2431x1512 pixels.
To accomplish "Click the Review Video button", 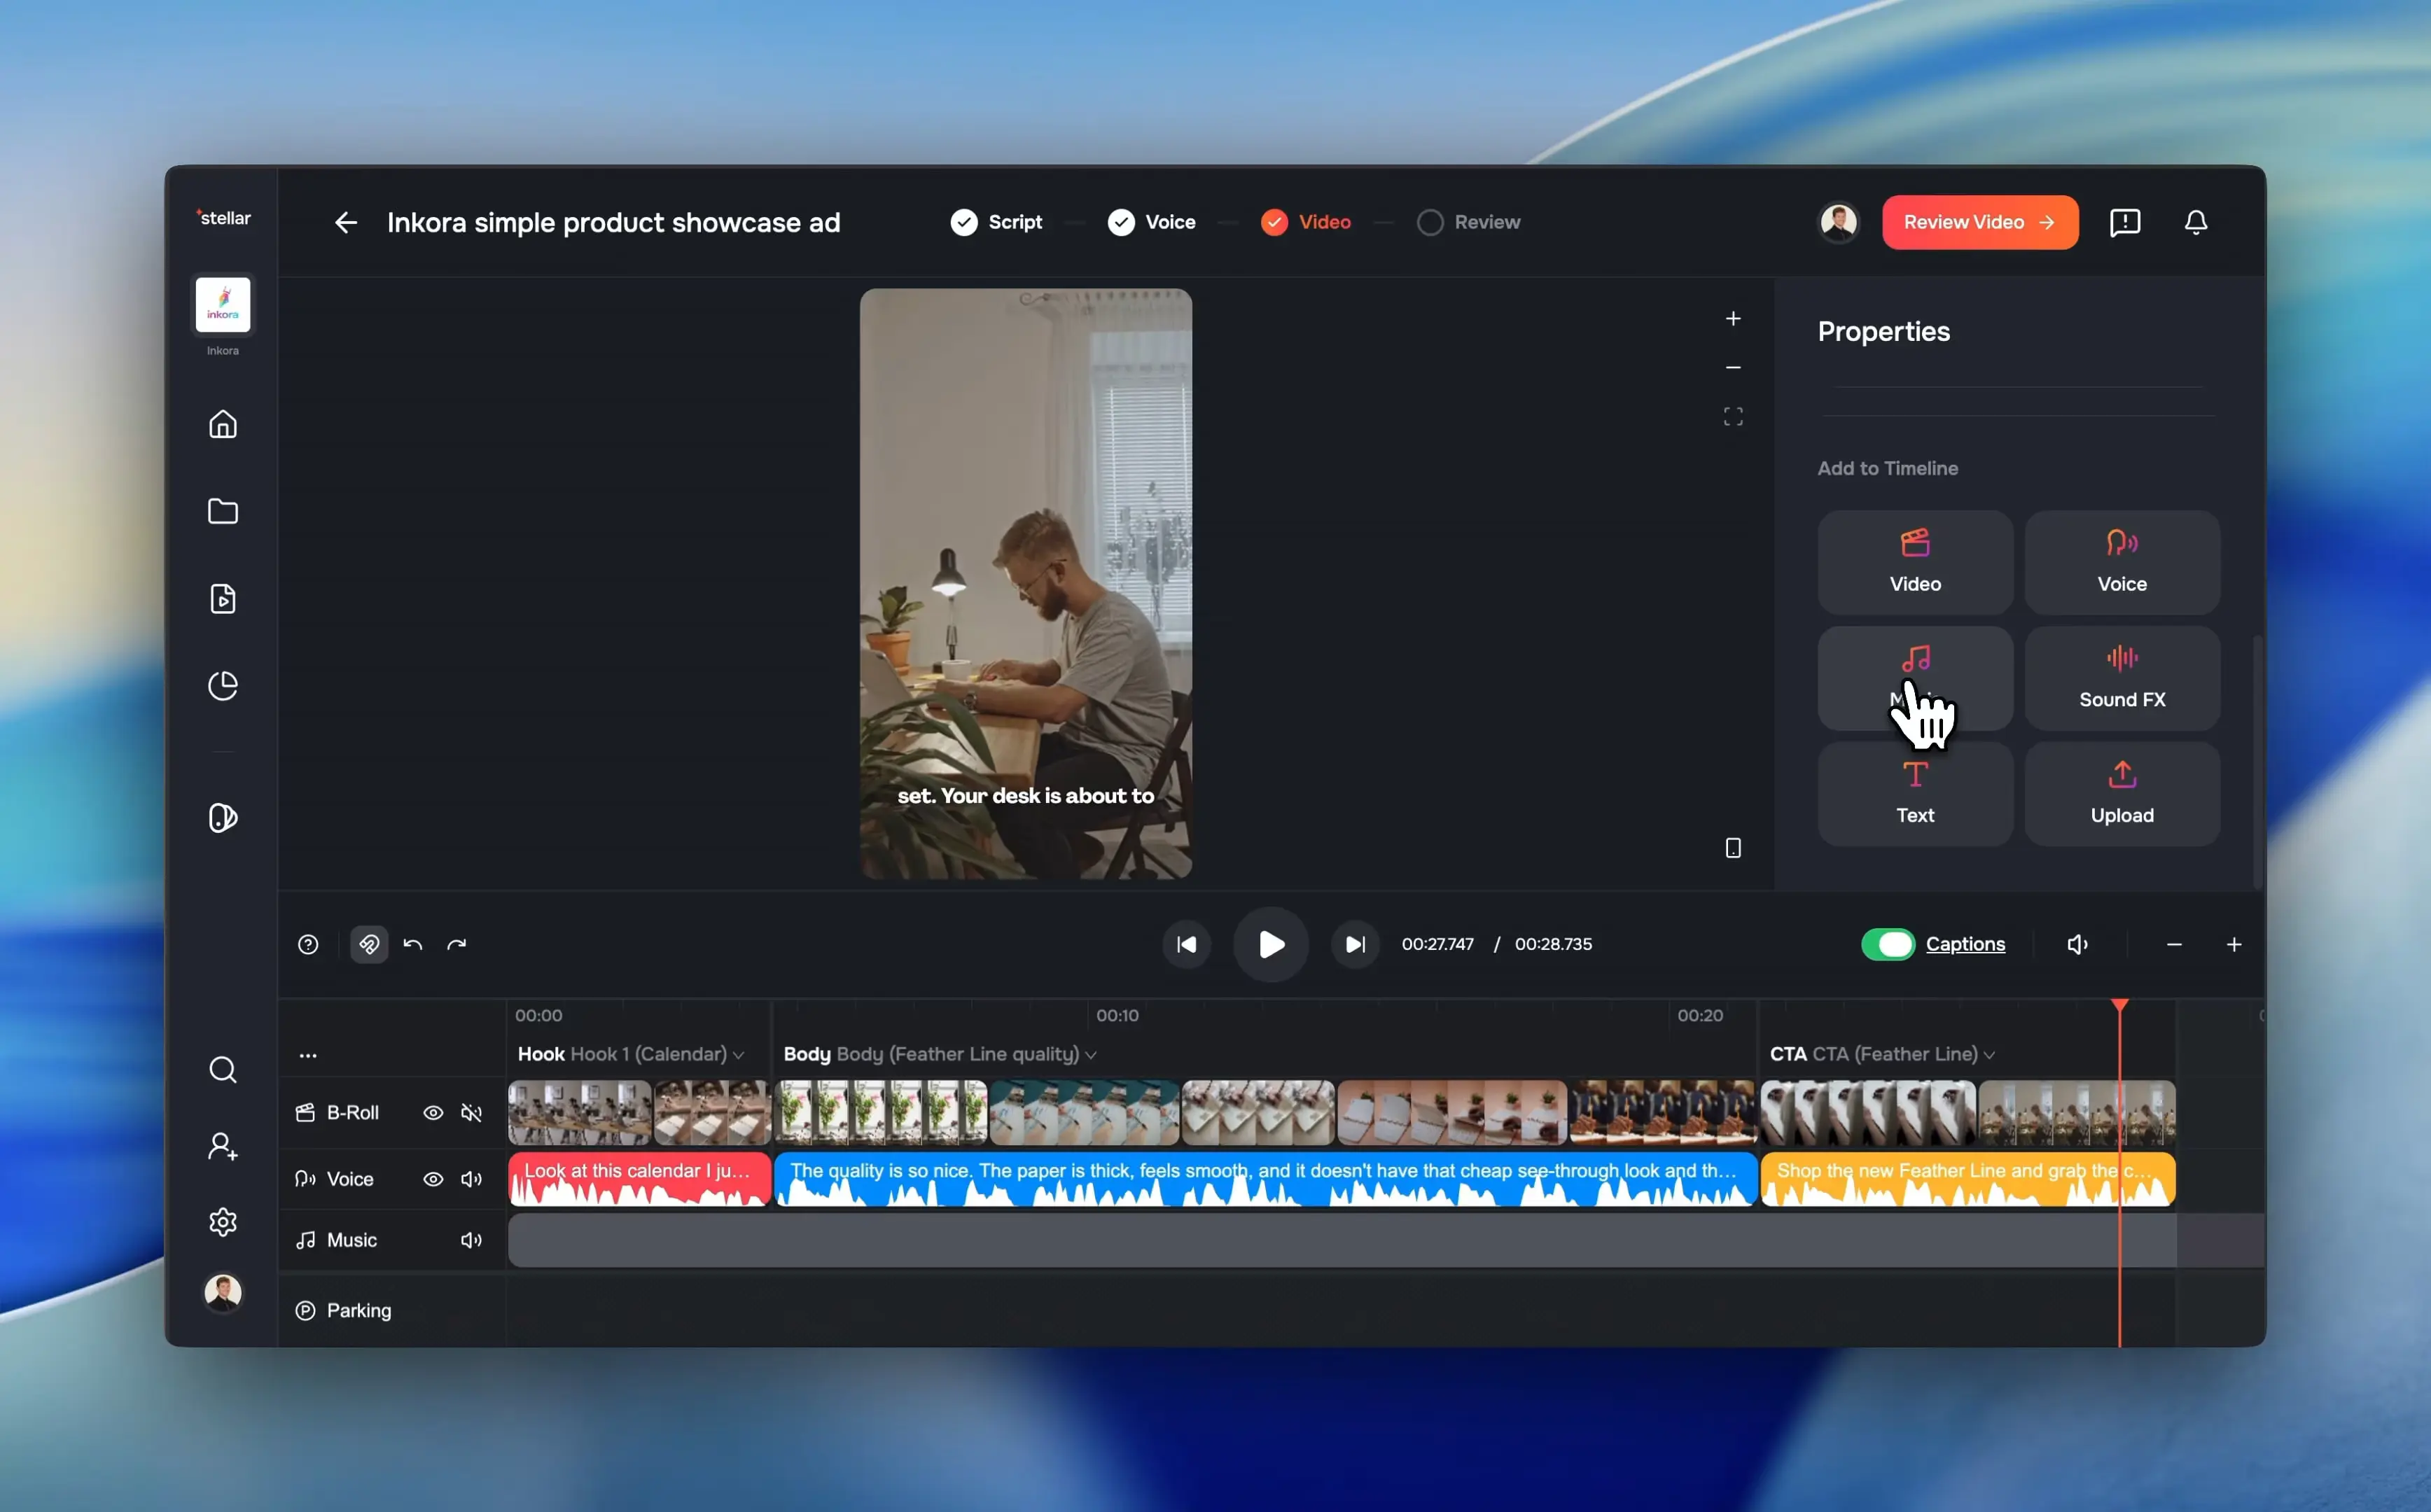I will tap(1979, 222).
